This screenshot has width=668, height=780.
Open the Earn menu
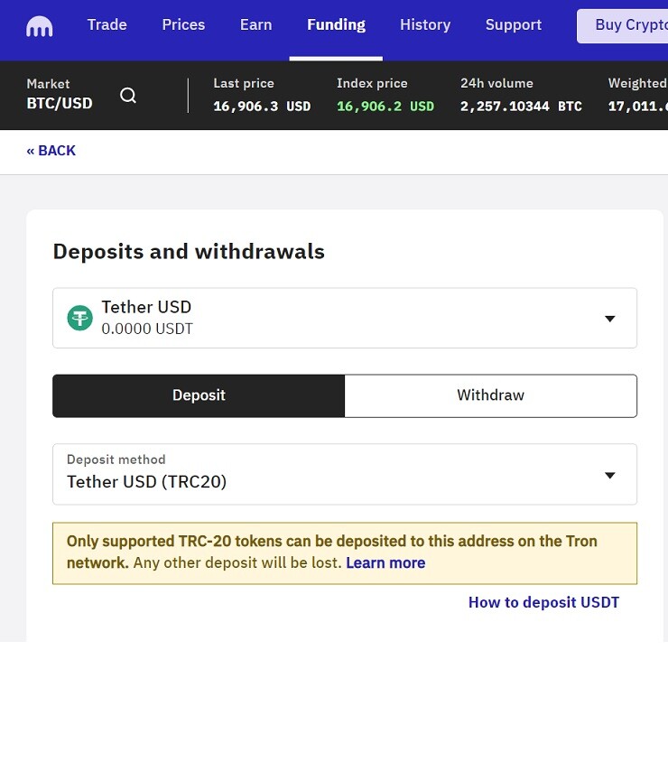click(256, 25)
